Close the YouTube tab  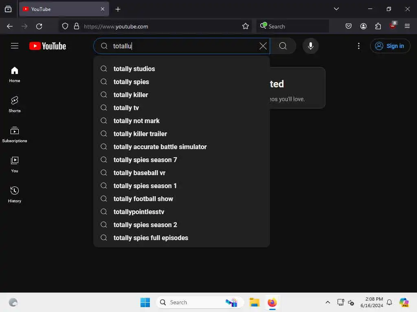point(103,9)
